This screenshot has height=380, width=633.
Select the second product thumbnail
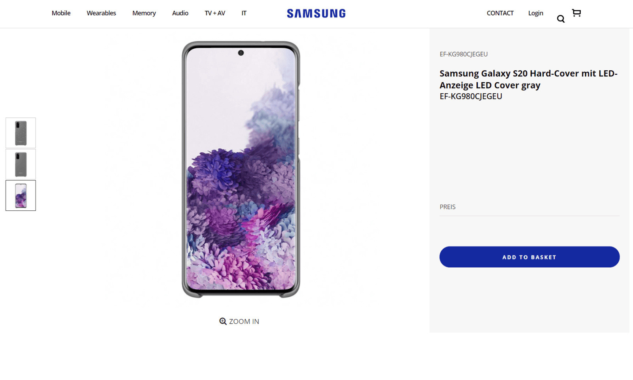tap(21, 164)
